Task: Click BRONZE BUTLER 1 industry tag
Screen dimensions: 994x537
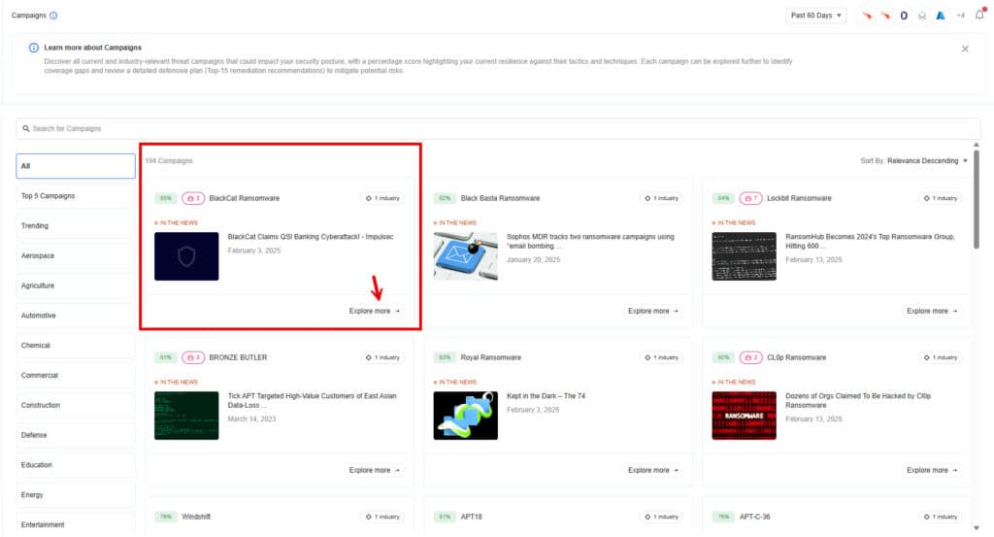Action: click(382, 357)
